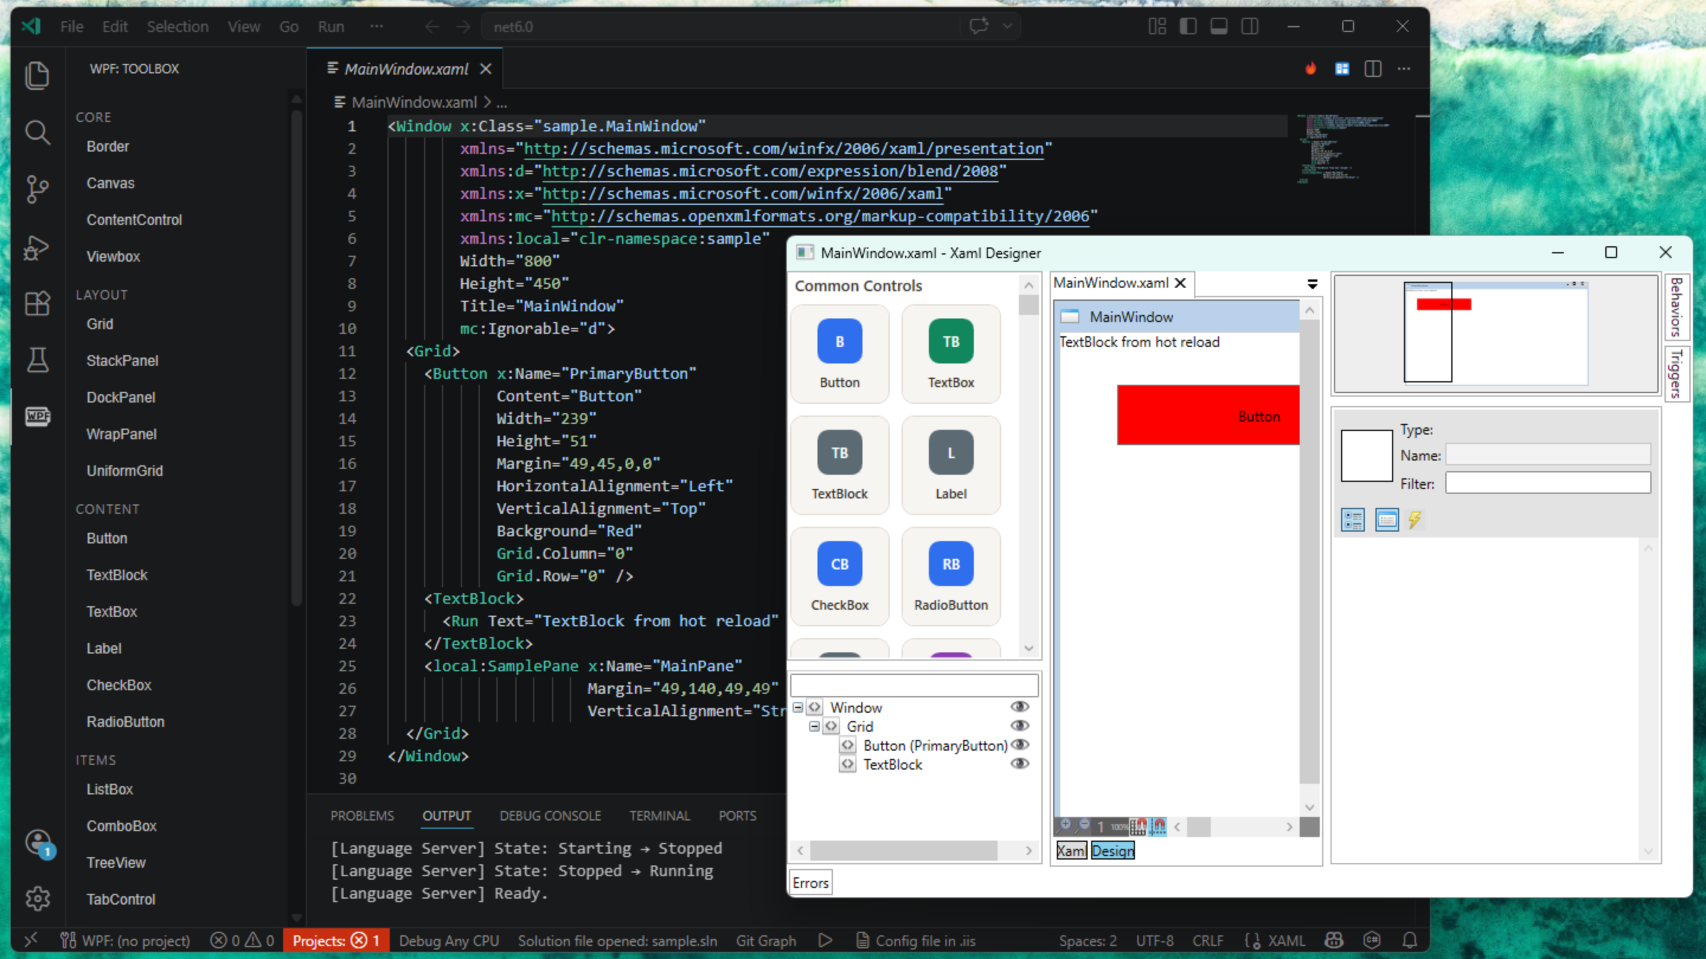
Task: Open Search view from the activity bar
Action: 38,133
